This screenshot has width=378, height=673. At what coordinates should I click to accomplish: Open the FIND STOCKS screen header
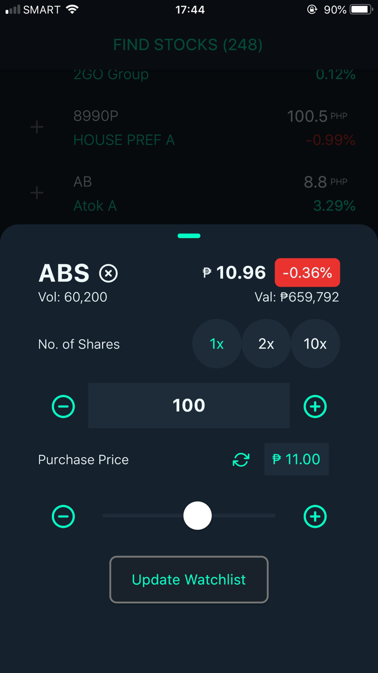(187, 45)
